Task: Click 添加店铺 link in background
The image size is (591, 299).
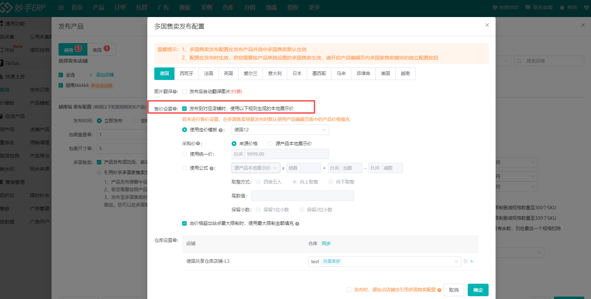Action: [101, 75]
